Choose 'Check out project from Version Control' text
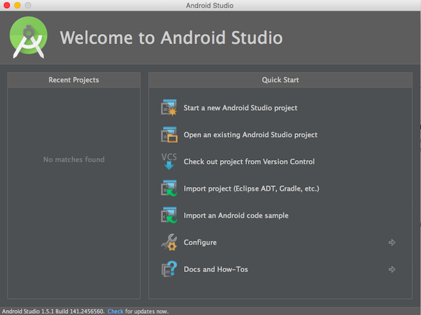Image resolution: width=421 pixels, height=315 pixels. tap(249, 162)
